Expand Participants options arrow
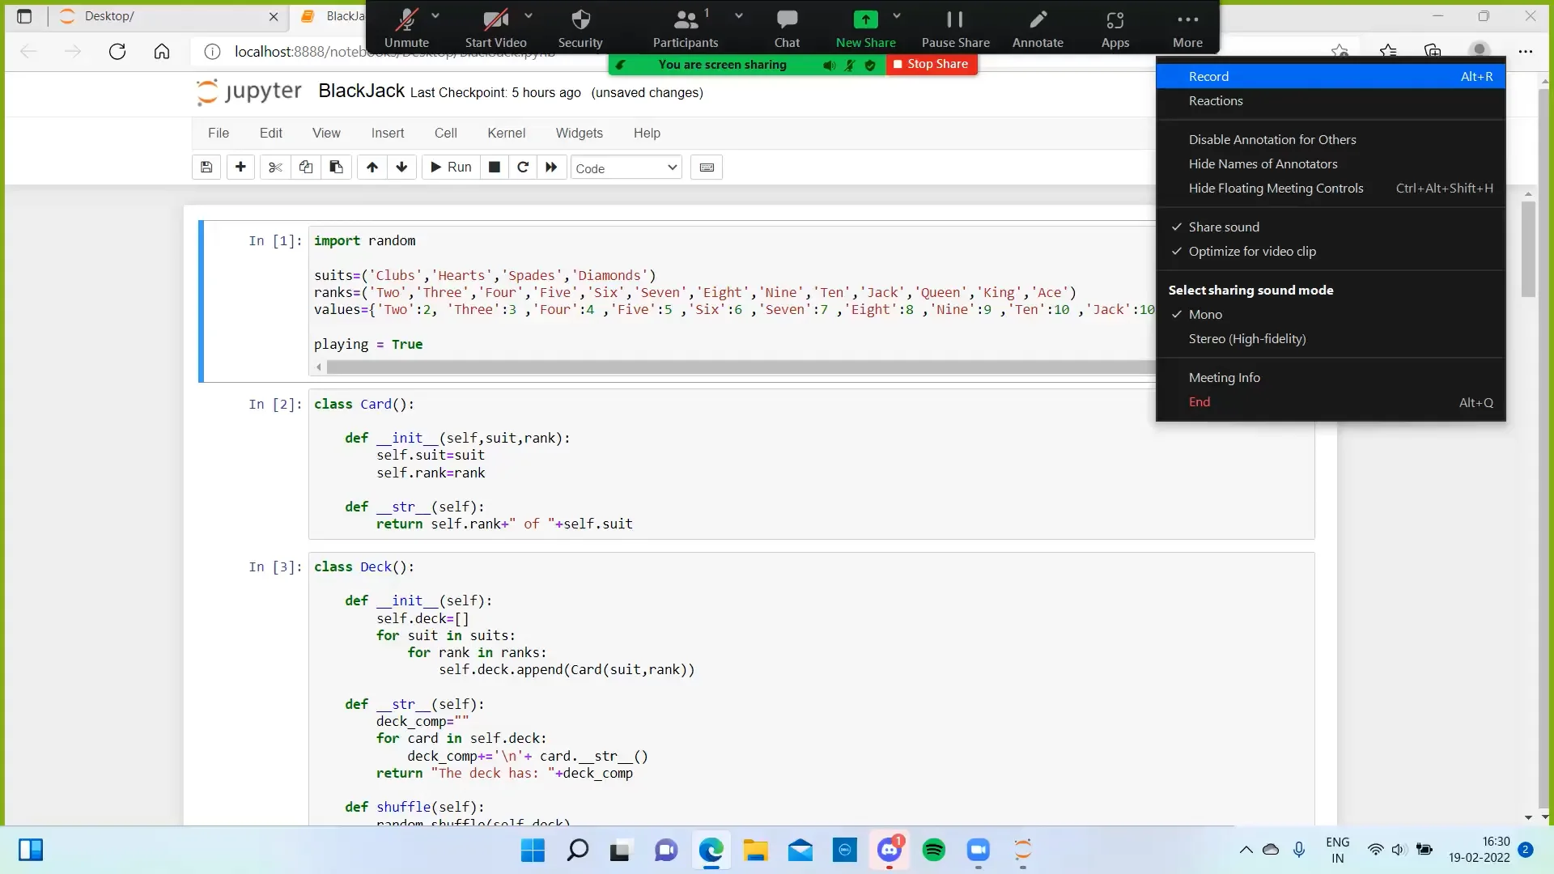The width and height of the screenshot is (1554, 874). tap(739, 15)
